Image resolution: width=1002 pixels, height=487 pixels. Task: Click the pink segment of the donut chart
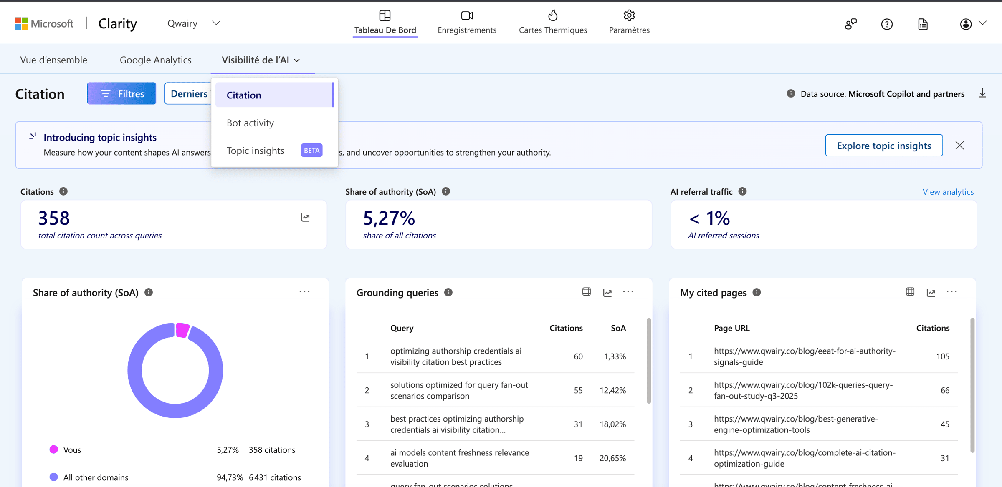point(182,330)
